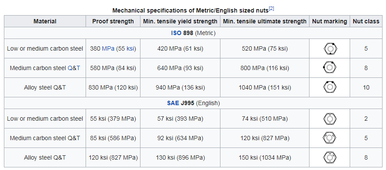Click the Nut class column header
The height and width of the screenshot is (170, 386).
click(366, 22)
